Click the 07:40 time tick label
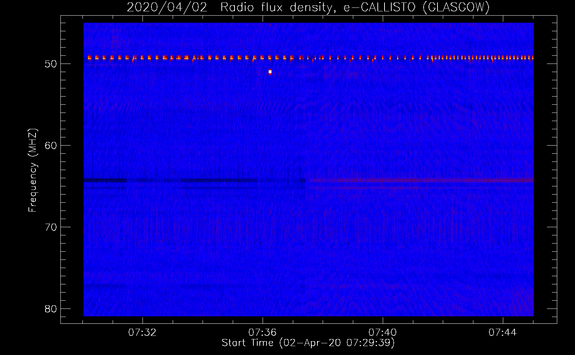Image resolution: width=575 pixels, height=355 pixels. click(383, 333)
